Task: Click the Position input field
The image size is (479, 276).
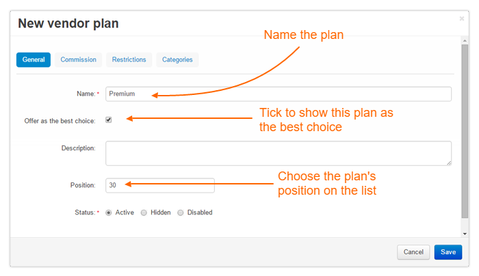Action: [x=160, y=185]
